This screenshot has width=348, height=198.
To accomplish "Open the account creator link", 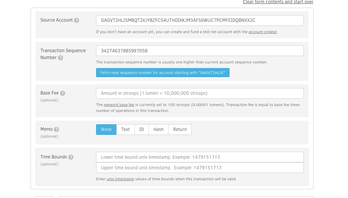I will tap(262, 32).
